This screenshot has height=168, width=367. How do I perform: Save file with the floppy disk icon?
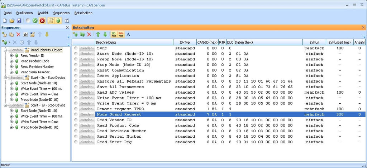19,20
